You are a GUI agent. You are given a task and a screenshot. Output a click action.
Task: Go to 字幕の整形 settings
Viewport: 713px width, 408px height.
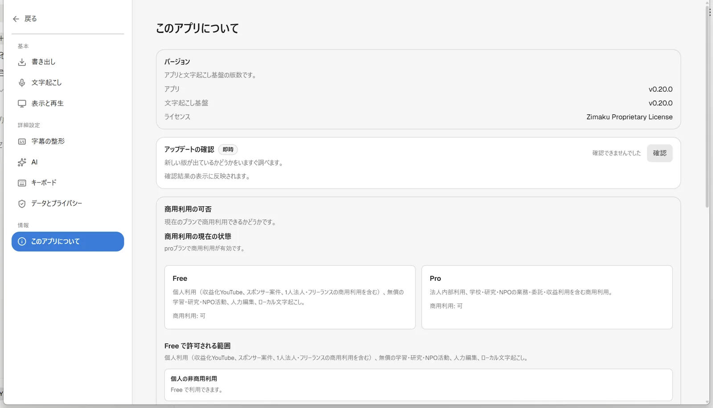pyautogui.click(x=68, y=141)
